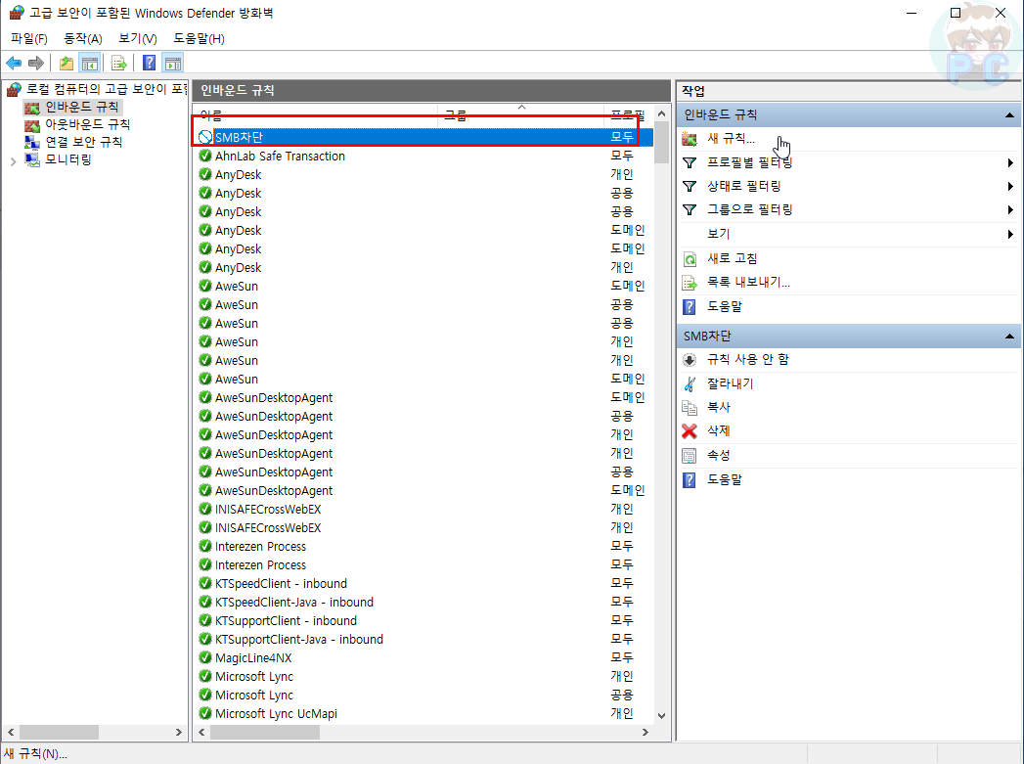
Task: Select the KTSpeedClient - inbound rule
Action: pyautogui.click(x=281, y=584)
